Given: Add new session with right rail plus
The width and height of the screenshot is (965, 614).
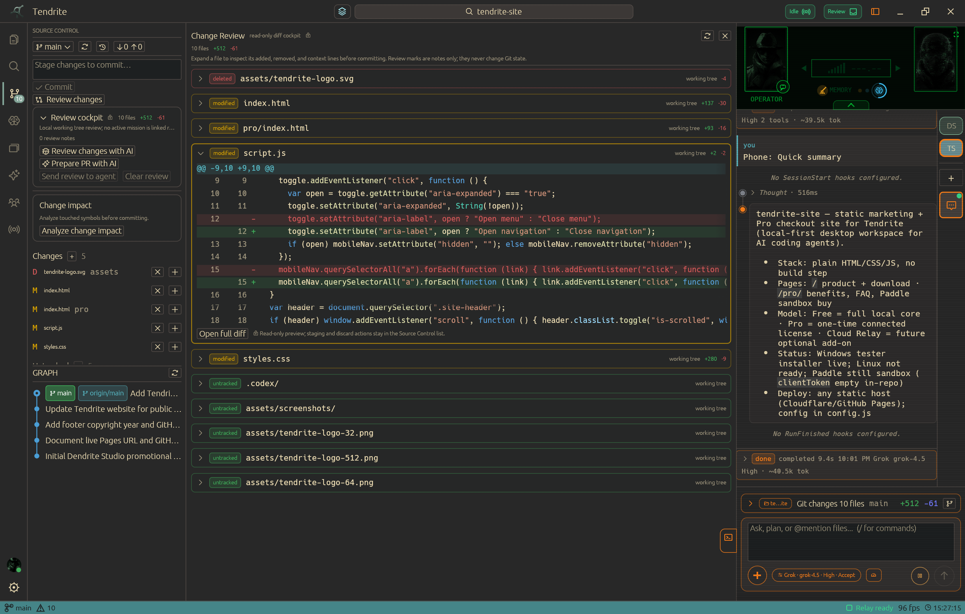Looking at the screenshot, I should coord(951,178).
